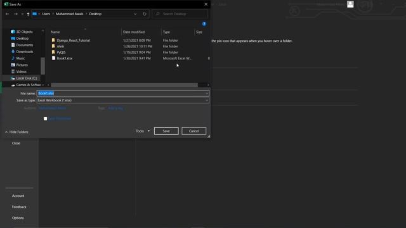The height and width of the screenshot is (228, 406).
Task: Click the horizontal scrollbar in file list
Action: pyautogui.click(x=124, y=85)
